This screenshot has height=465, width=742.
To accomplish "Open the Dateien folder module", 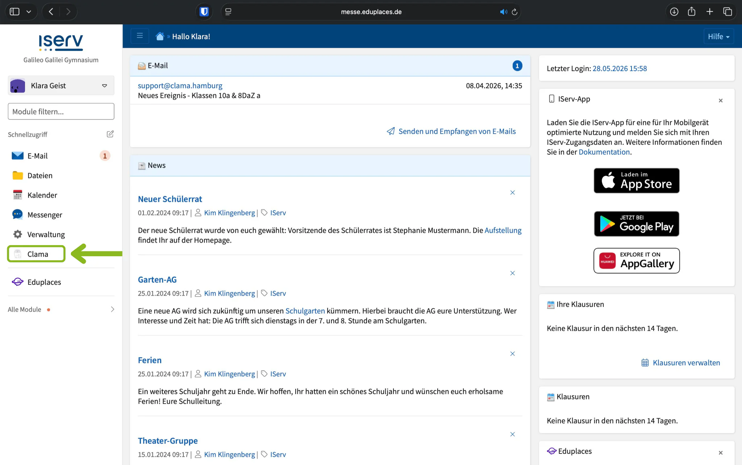I will click(61, 176).
